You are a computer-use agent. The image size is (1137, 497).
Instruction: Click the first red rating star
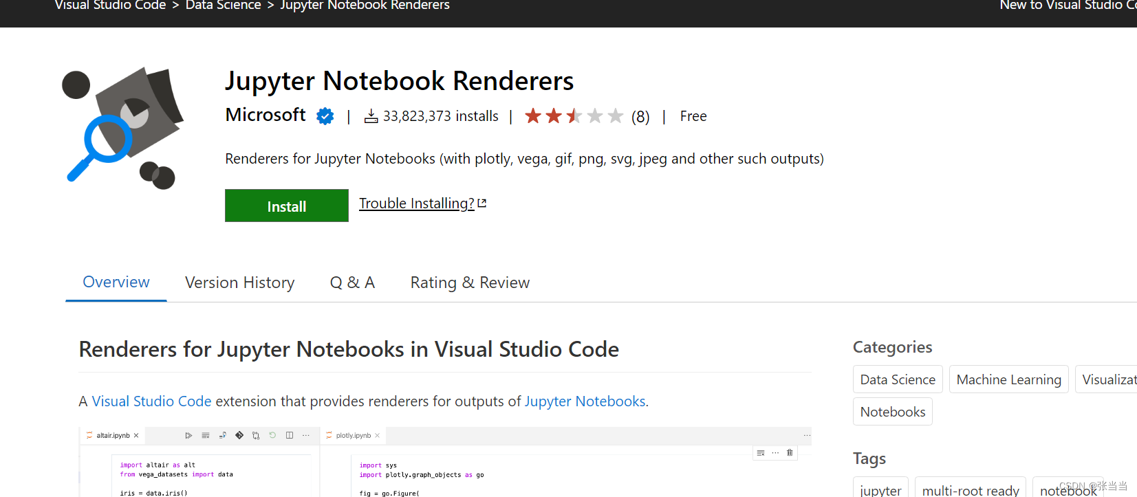point(533,115)
